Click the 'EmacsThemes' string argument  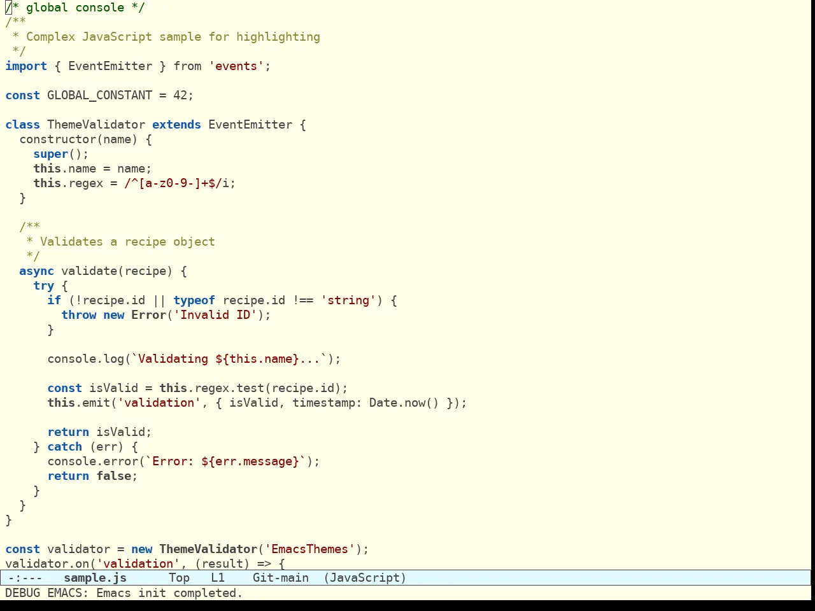pyautogui.click(x=310, y=549)
